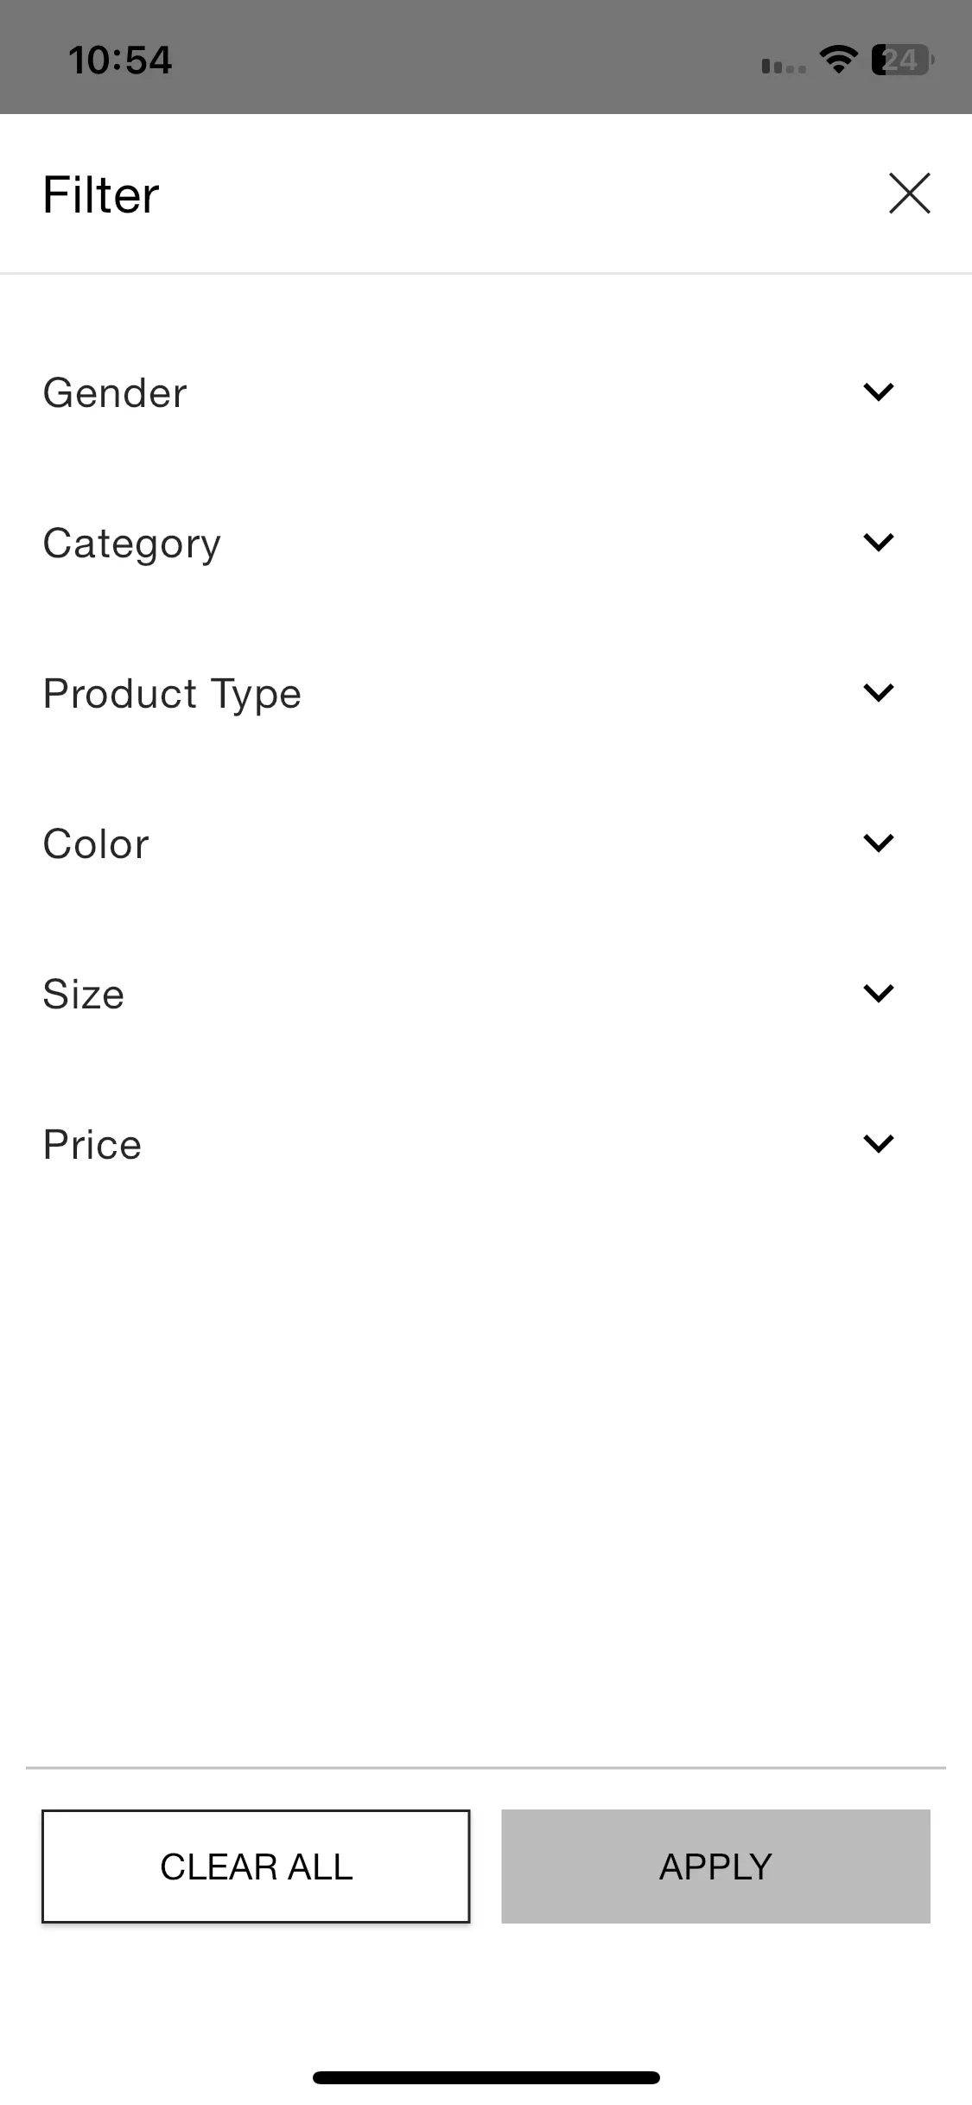Viewport: 972px width, 2105px height.
Task: Open the Size filter label
Action: [x=84, y=995]
